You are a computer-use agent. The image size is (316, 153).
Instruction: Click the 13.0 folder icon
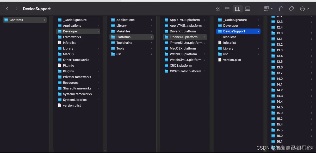tap(273, 33)
